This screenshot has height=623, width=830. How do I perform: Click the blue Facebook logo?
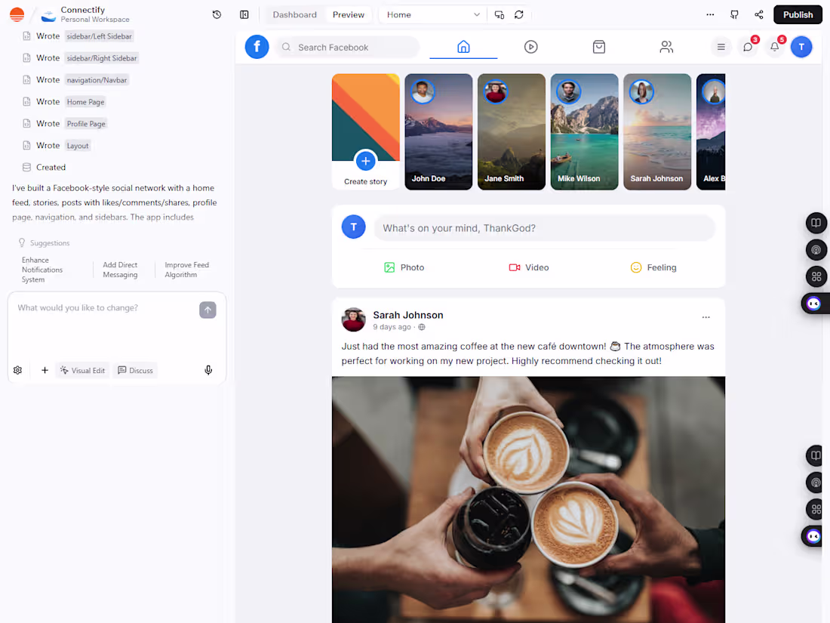click(257, 47)
